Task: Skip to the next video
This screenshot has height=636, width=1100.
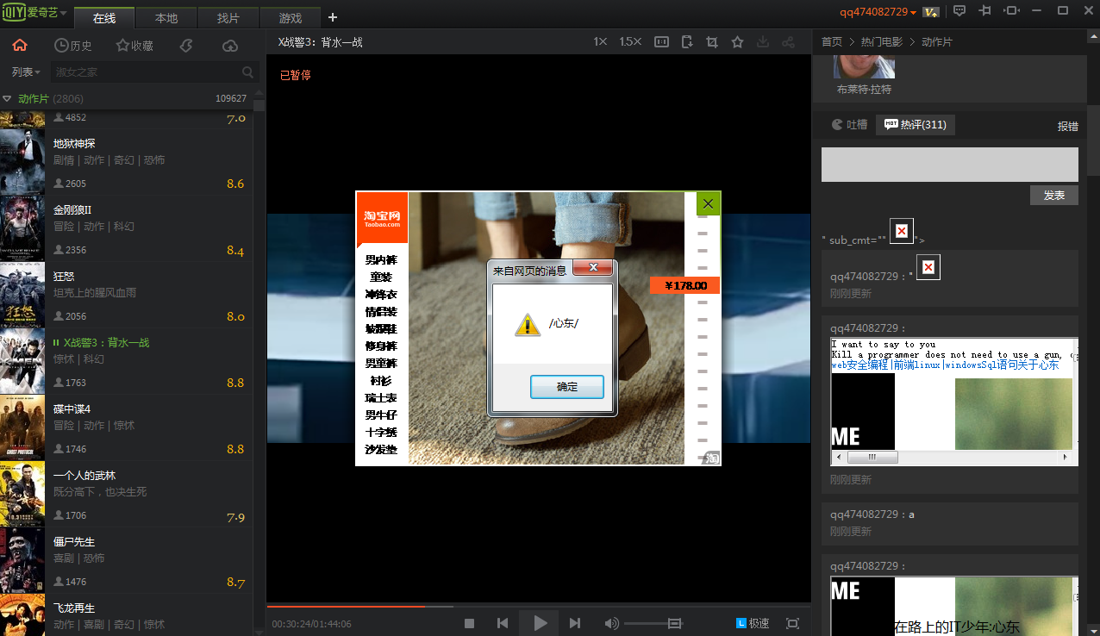Action: tap(575, 623)
